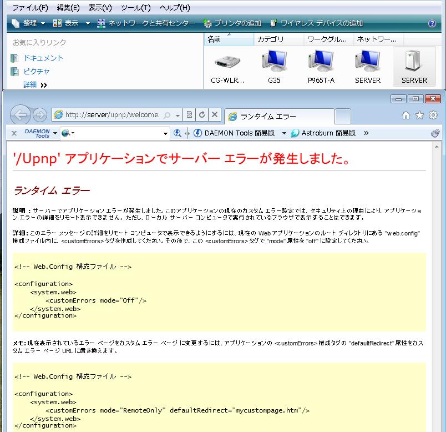This screenshot has width=446, height=432.
Task: Click the magnifier search icon in address bar
Action: tap(168, 115)
